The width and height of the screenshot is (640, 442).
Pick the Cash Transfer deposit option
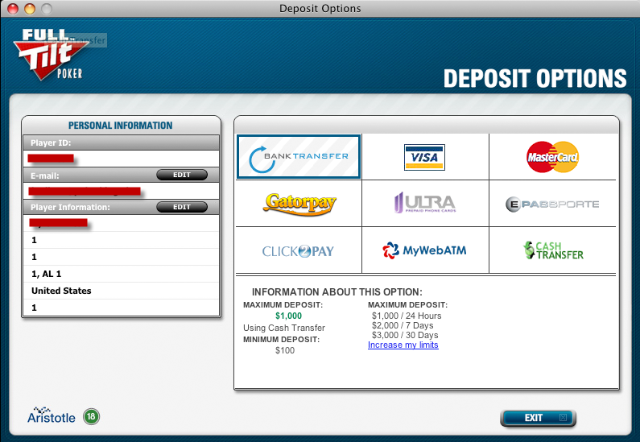click(x=552, y=250)
